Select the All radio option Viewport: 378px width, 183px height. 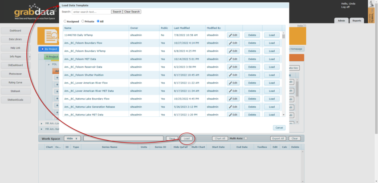pyautogui.click(x=98, y=21)
